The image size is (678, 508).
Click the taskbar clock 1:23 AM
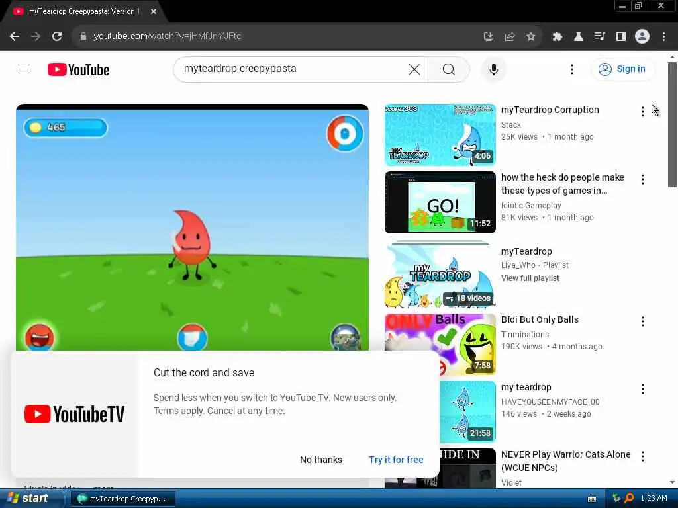[x=654, y=499]
